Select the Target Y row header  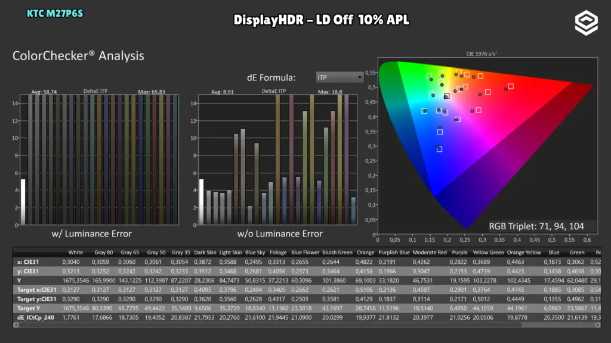[29, 308]
